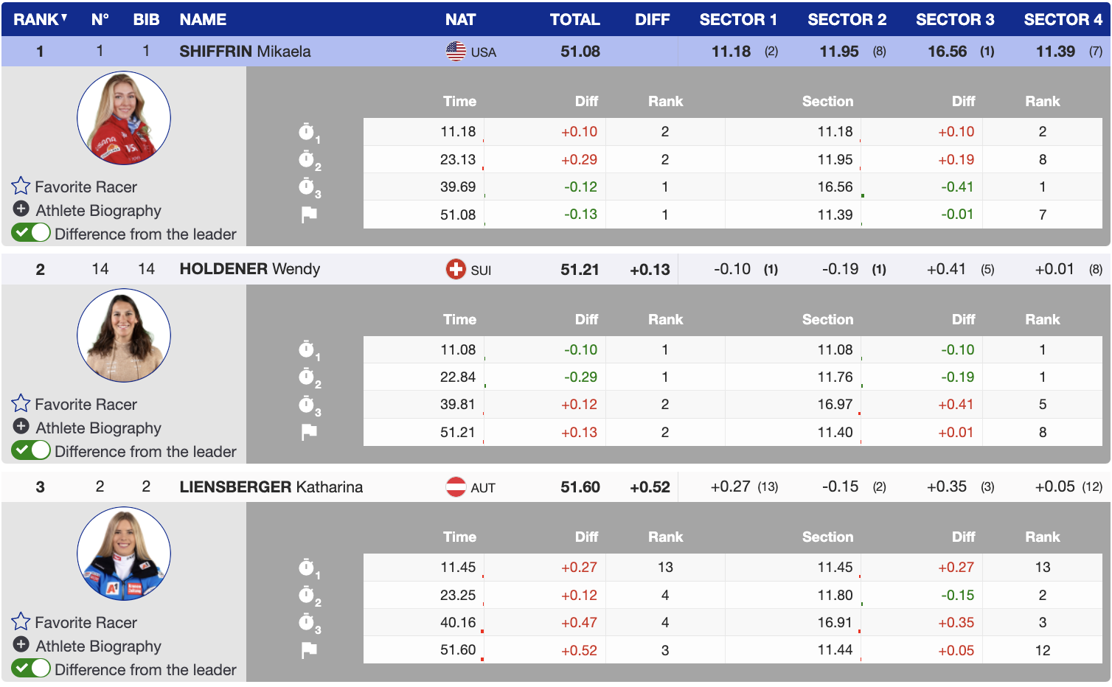Click the USA flag icon
The image size is (1112, 687).
tap(456, 51)
